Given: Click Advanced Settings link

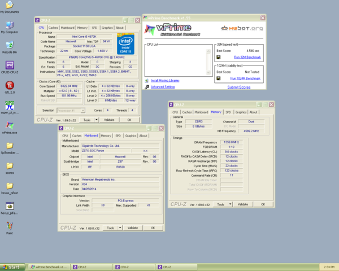Looking at the screenshot, I should click(x=163, y=87).
